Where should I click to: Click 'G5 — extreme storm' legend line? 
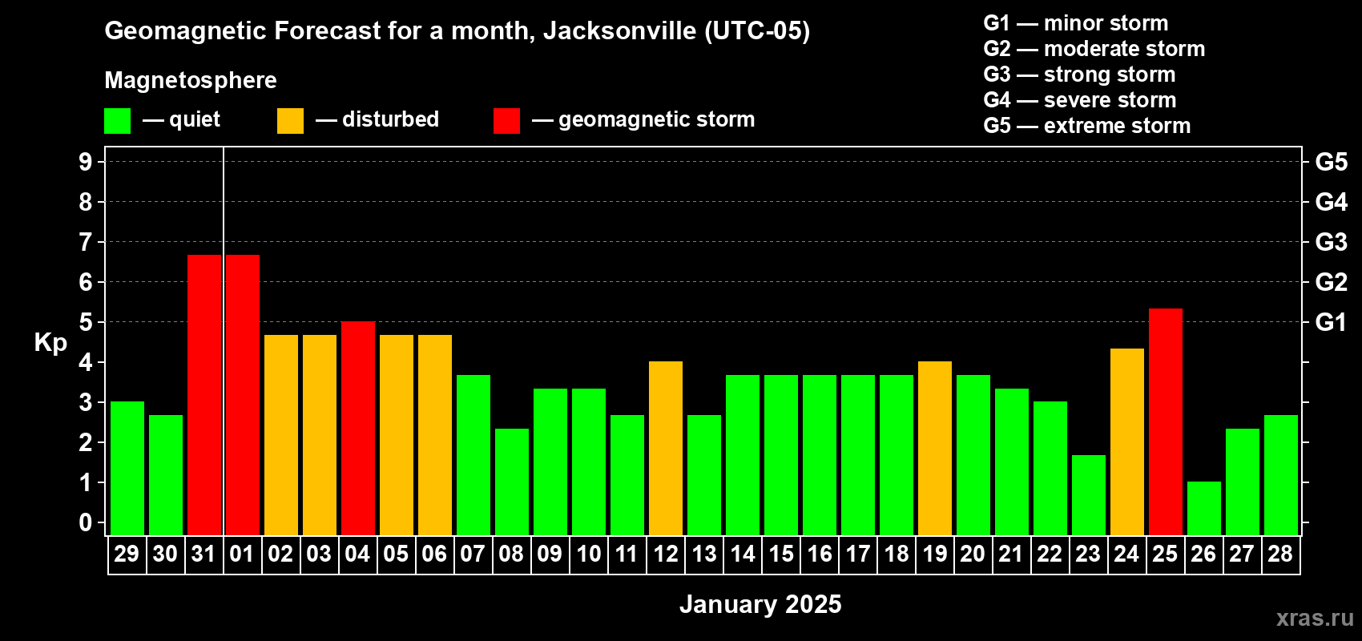[x=1087, y=126]
